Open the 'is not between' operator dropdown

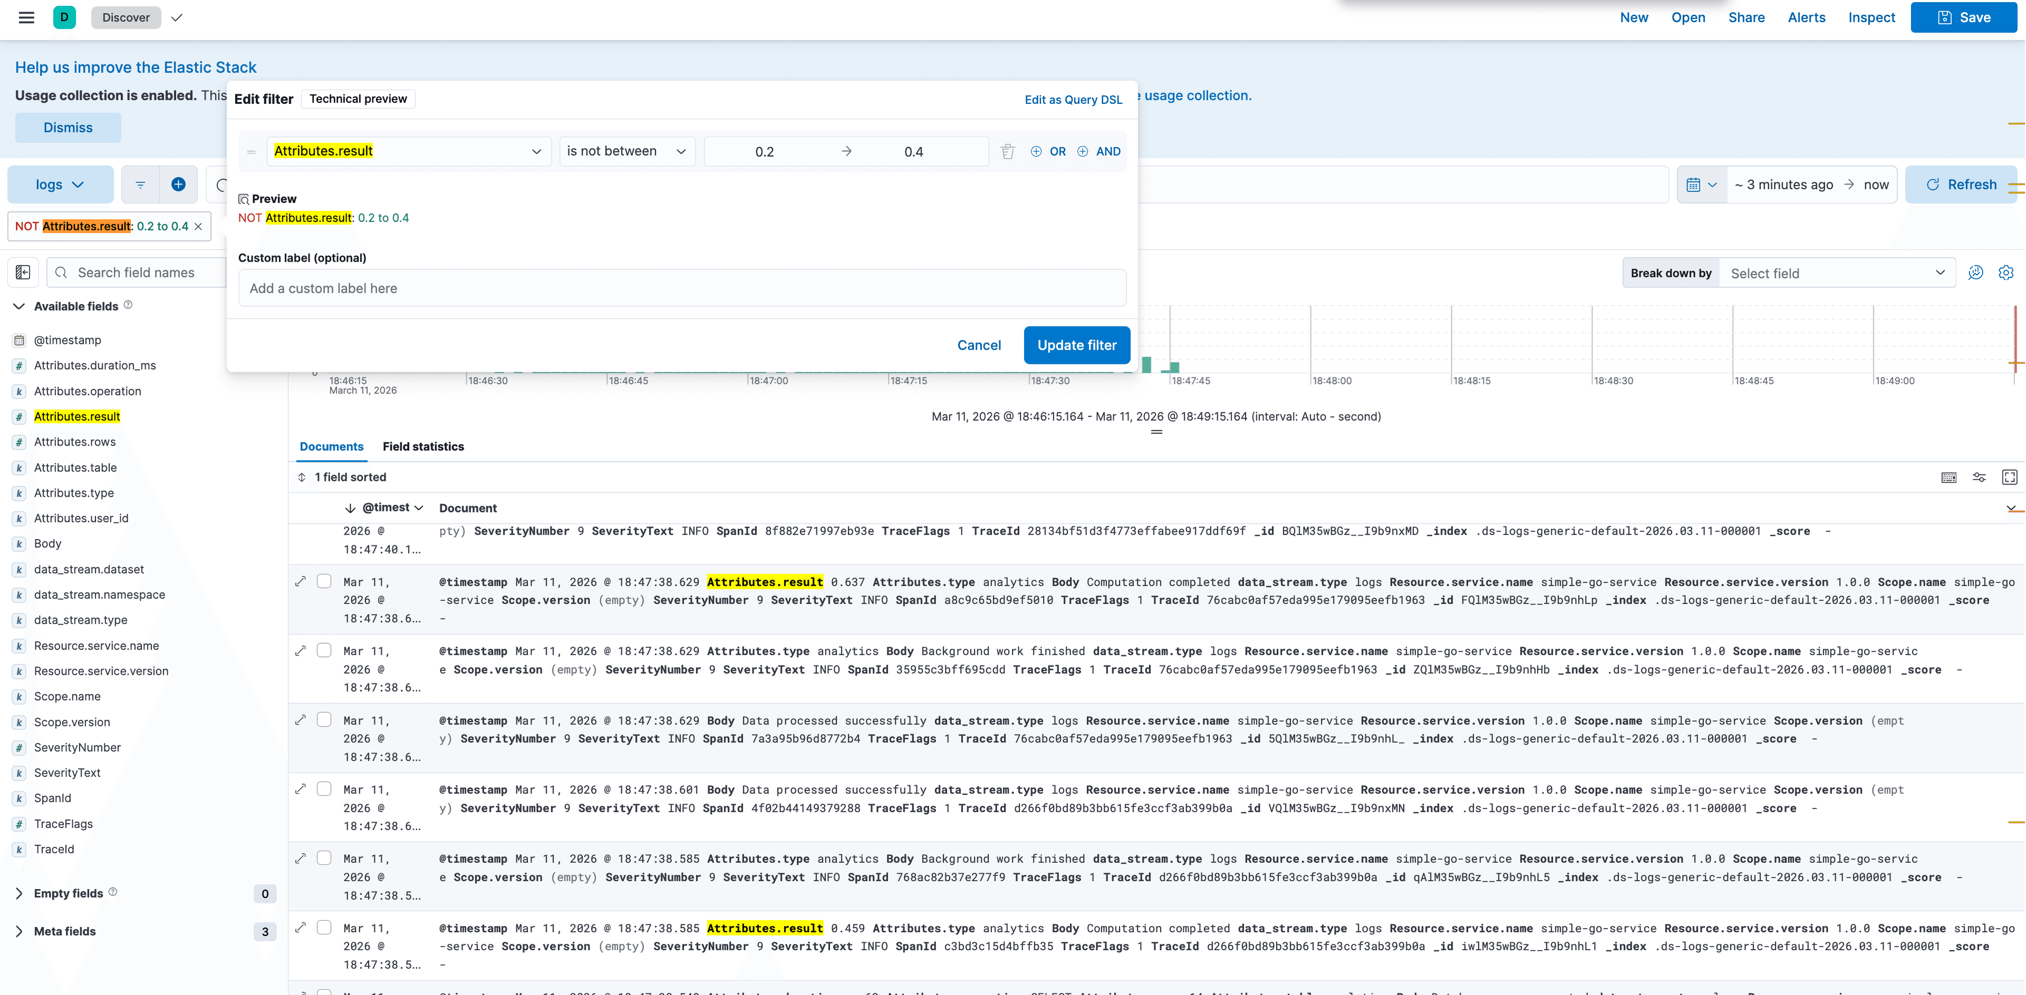(x=627, y=151)
